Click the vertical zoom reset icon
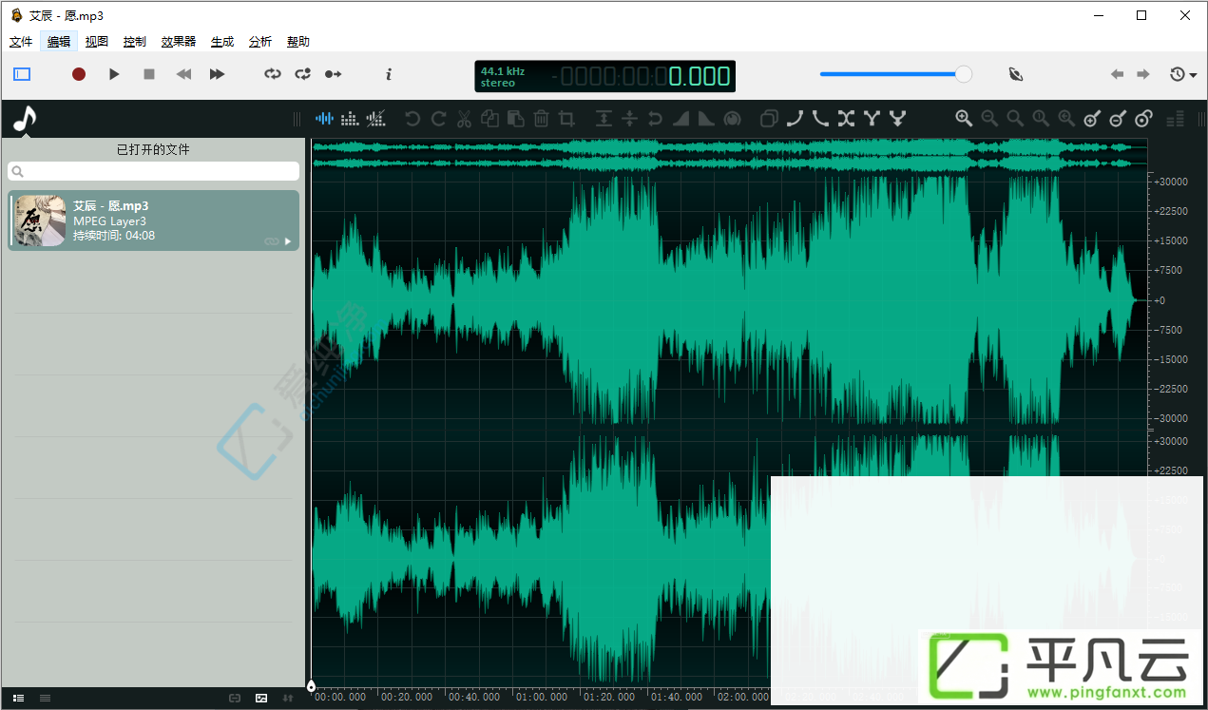 point(1143,119)
